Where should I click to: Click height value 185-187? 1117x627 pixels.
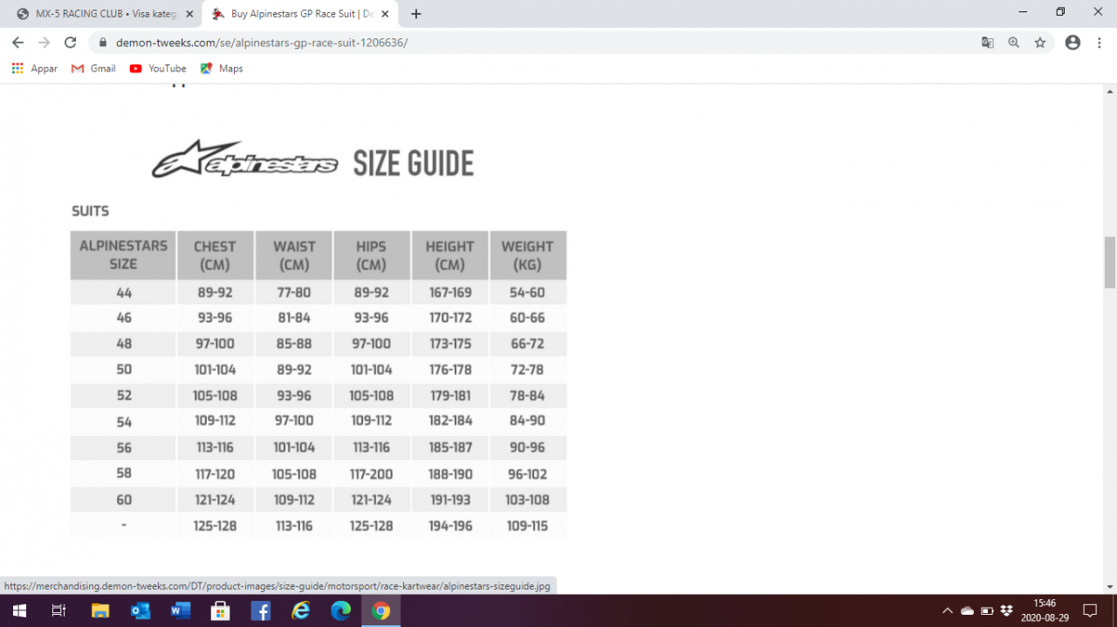[x=450, y=447]
